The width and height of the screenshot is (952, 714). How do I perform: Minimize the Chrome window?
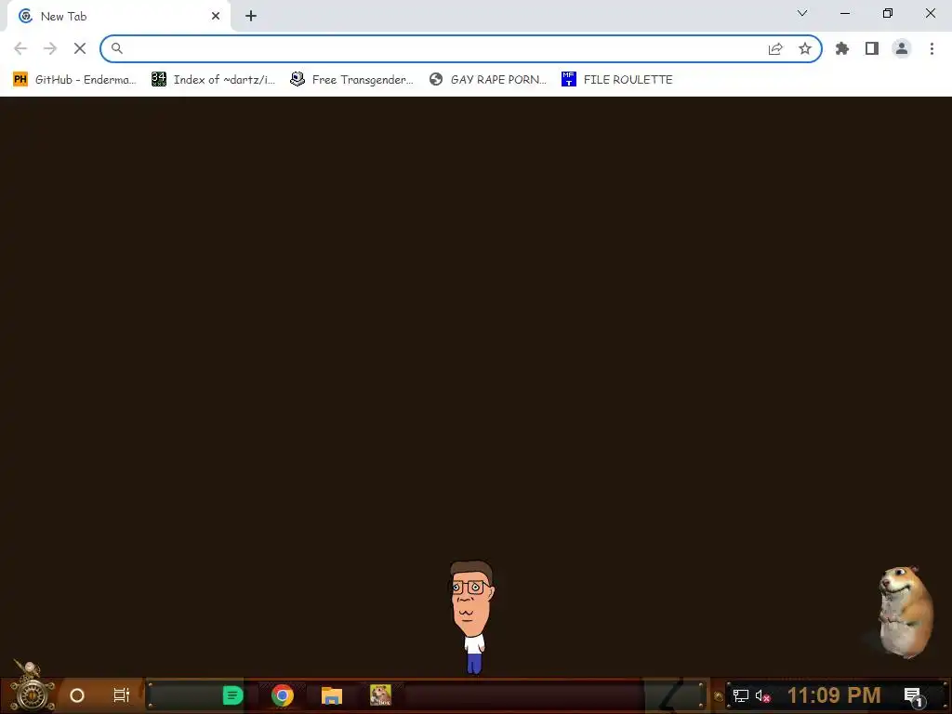pyautogui.click(x=844, y=13)
